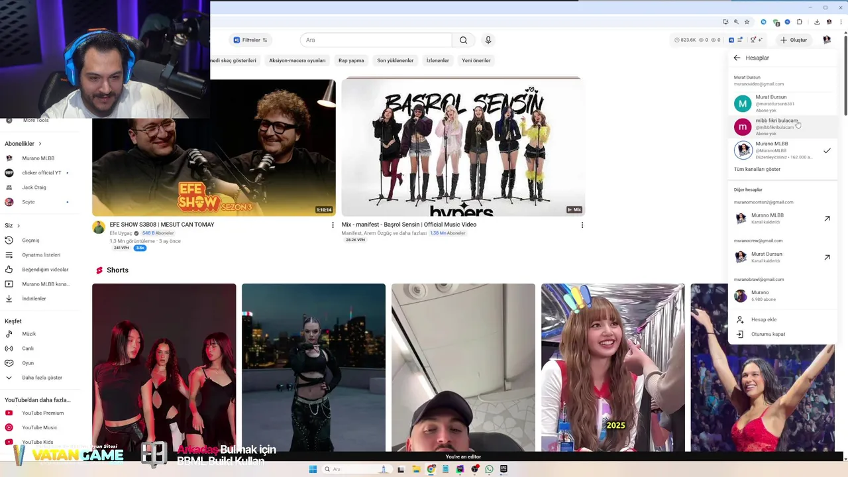Click the YouTube search input field
The width and height of the screenshot is (848, 477).
[376, 40]
